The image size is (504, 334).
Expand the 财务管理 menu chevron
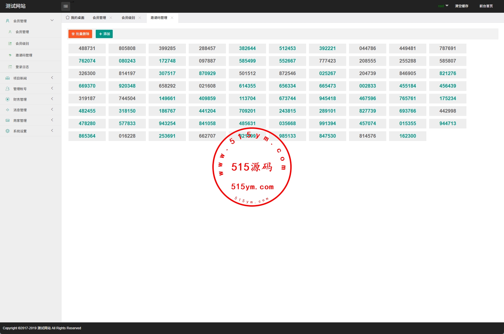pyautogui.click(x=52, y=99)
